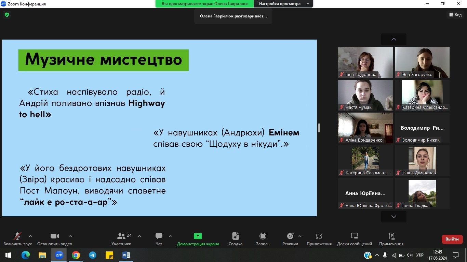Screen dimensions: 467x262
Task: Open Sticky Notes from the taskbar
Action: tap(109, 255)
